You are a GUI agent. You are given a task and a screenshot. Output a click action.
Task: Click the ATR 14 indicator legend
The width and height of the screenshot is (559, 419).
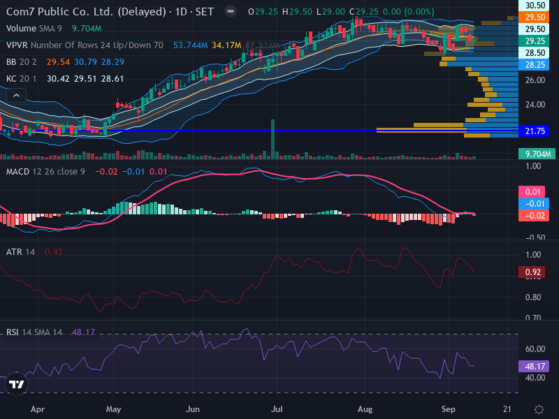[x=21, y=252]
